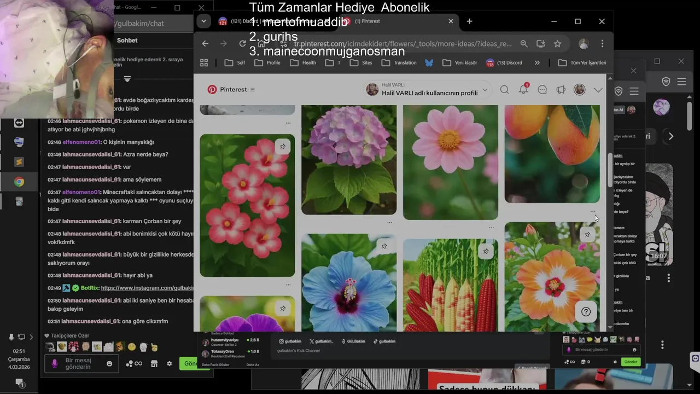Open Pinterest notifications bell
The width and height of the screenshot is (700, 394).
coord(523,90)
